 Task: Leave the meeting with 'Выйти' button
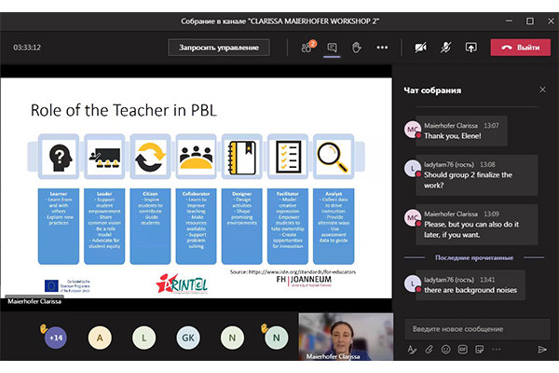(520, 47)
